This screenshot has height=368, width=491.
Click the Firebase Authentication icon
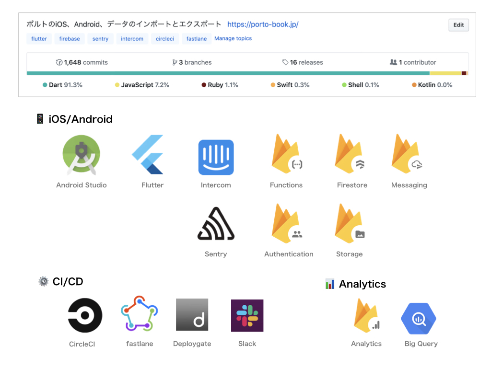[x=287, y=223]
